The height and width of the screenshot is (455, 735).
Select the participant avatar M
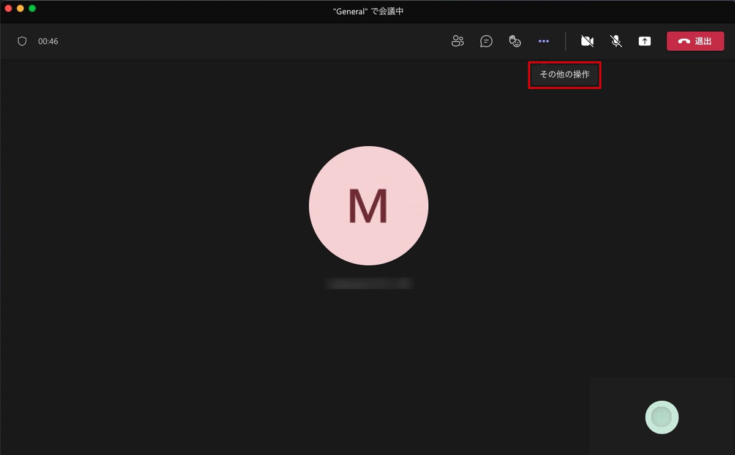point(369,205)
